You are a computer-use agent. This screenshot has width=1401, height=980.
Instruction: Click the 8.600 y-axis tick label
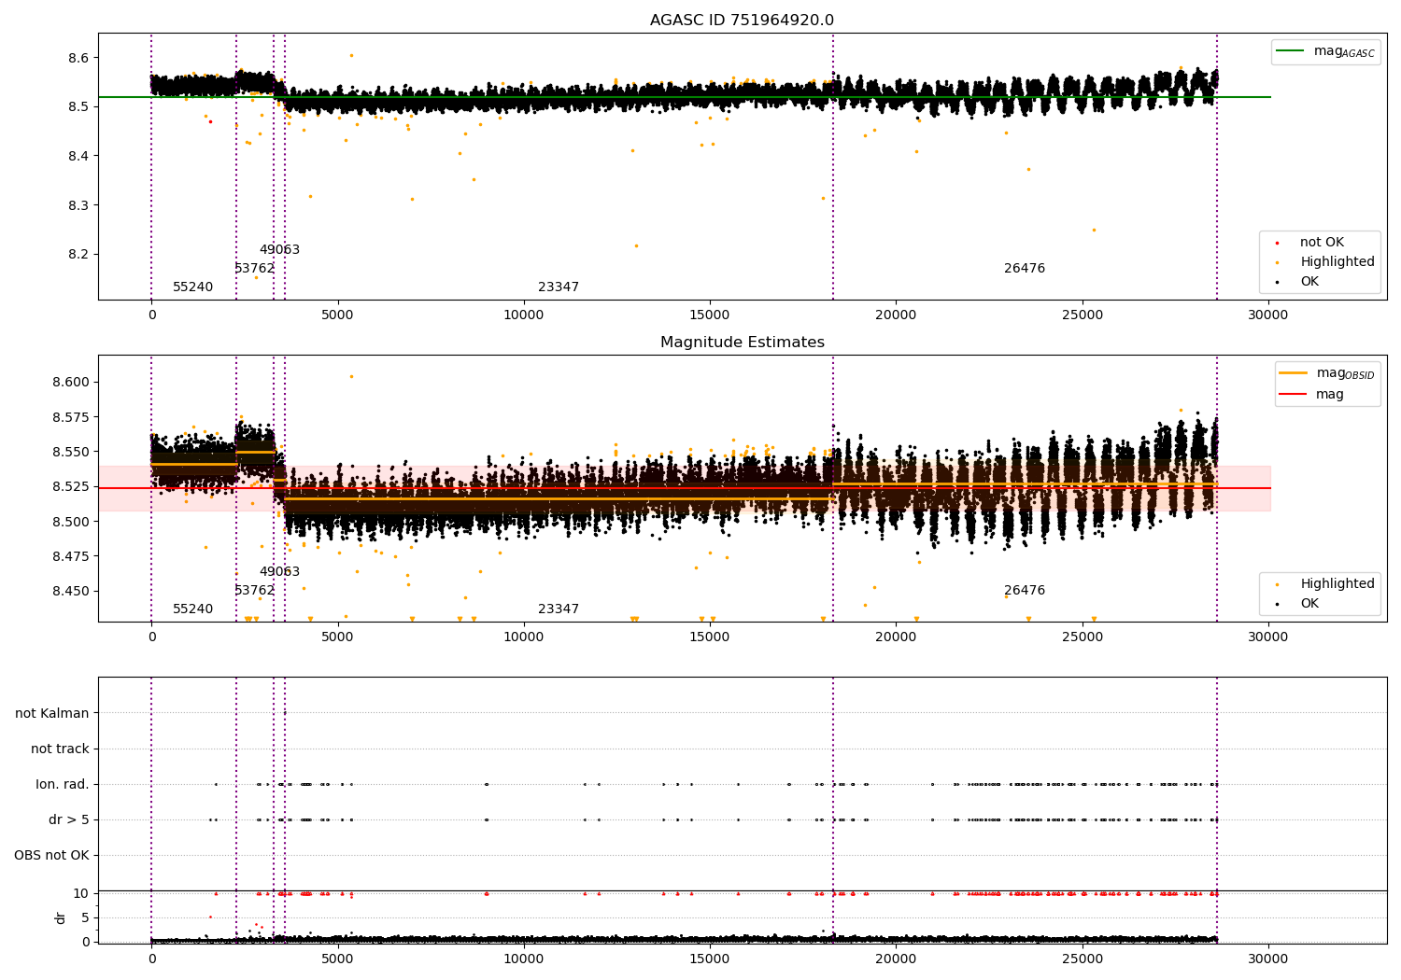(x=71, y=382)
